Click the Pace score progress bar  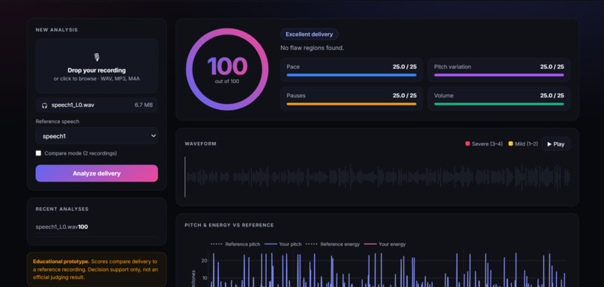(351, 75)
